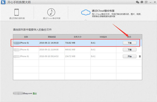Screen dimensions: 157x102
Task: Minimize the recovery window
Action: click(150, 2)
